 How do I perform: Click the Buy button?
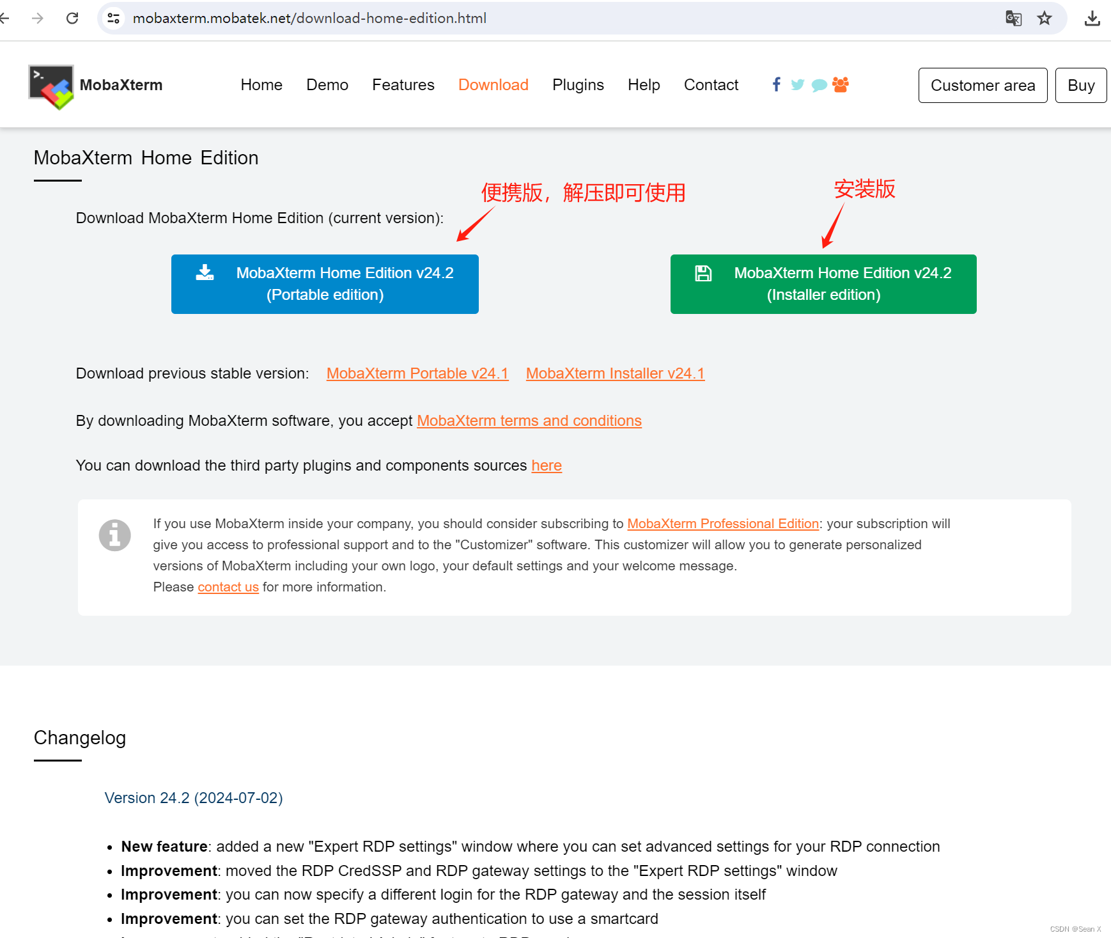1081,85
